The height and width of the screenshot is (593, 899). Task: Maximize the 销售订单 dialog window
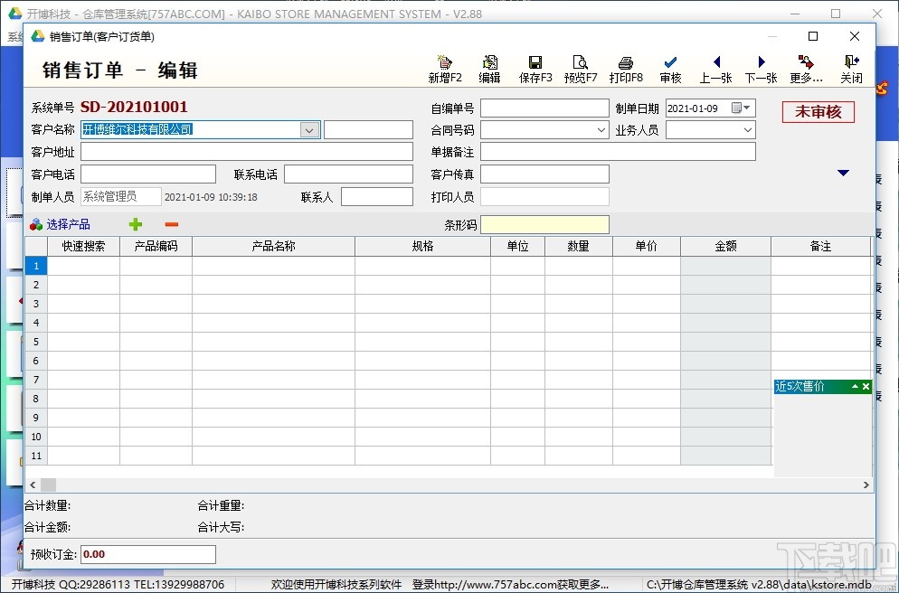point(813,36)
